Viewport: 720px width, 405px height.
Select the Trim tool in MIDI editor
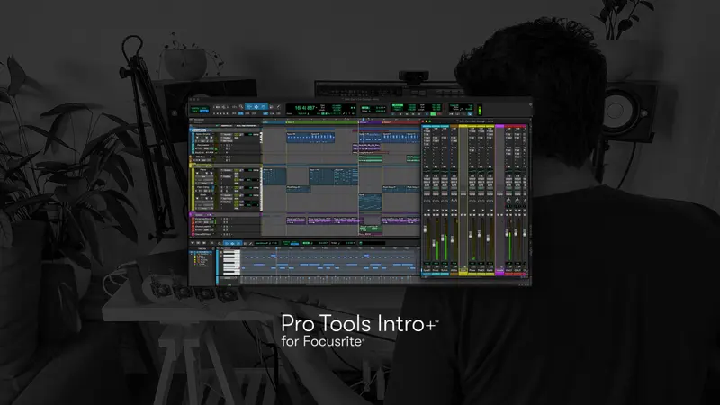tap(227, 243)
